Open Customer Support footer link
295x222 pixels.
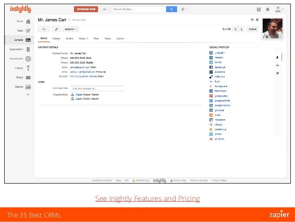(102, 180)
